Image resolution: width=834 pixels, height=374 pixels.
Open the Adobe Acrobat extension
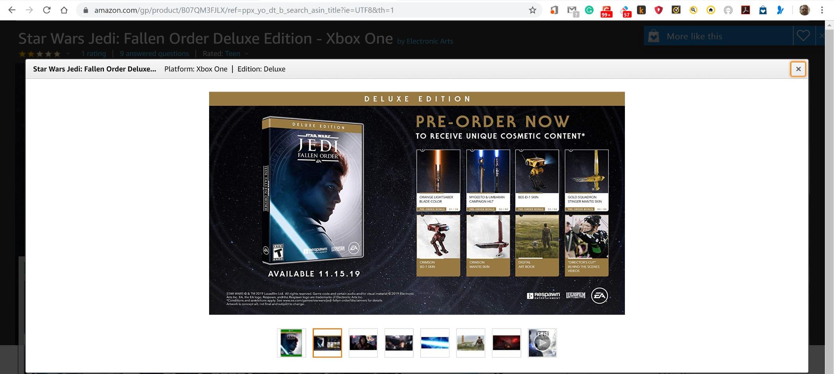(x=745, y=10)
